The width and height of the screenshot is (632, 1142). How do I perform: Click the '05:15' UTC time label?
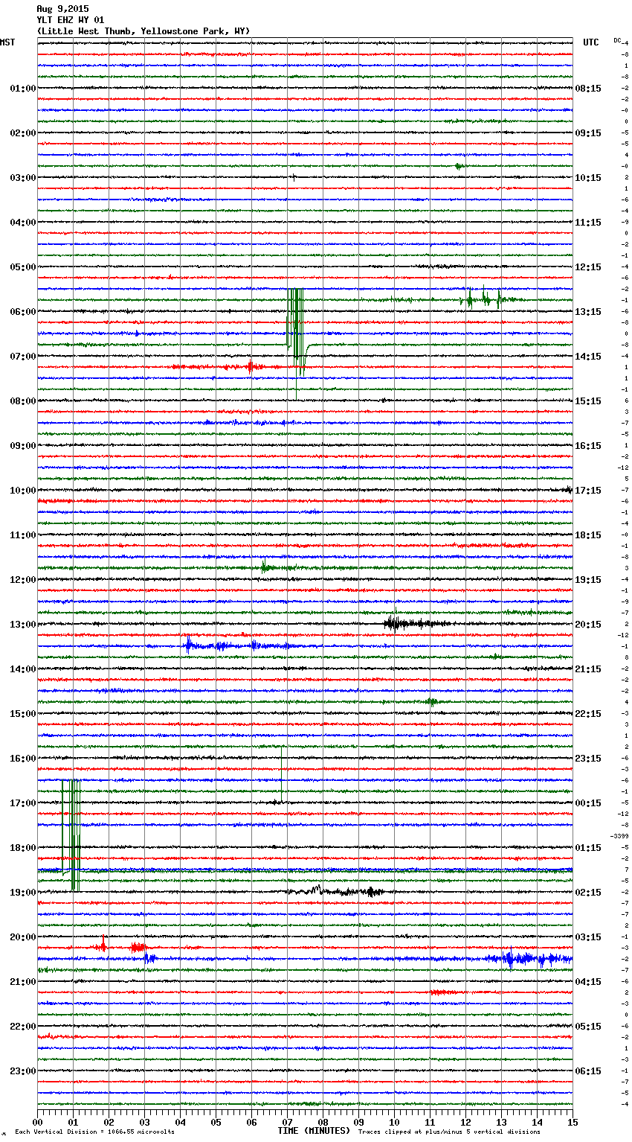[x=588, y=1027]
